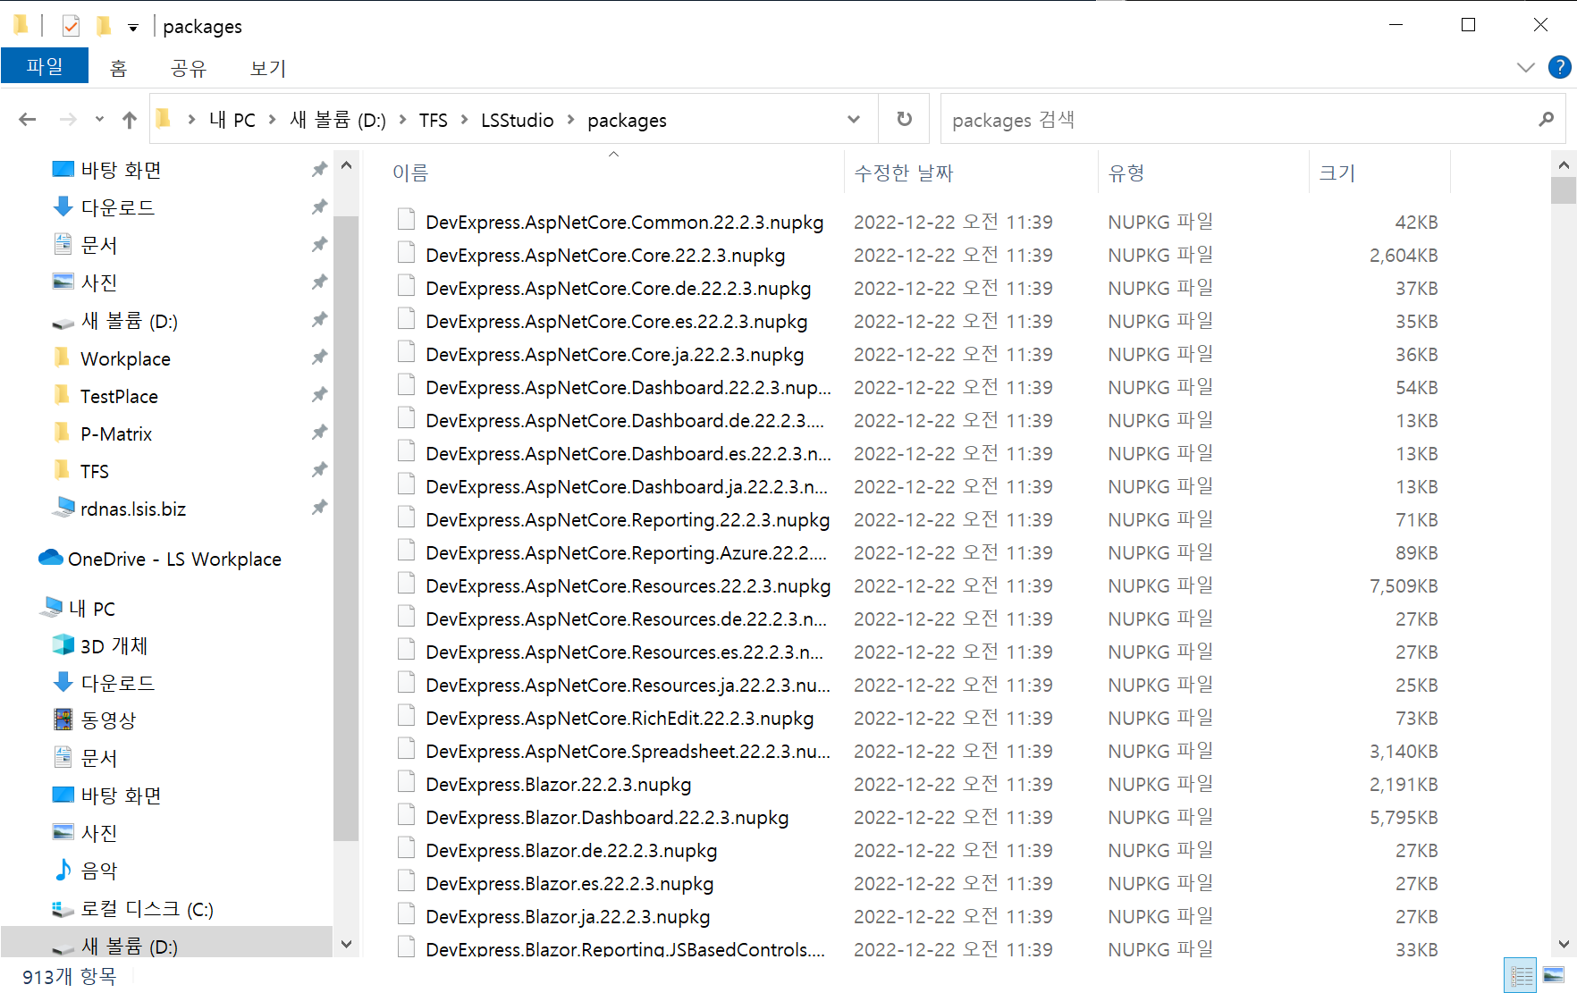Go forward with the forward arrow

(x=68, y=119)
